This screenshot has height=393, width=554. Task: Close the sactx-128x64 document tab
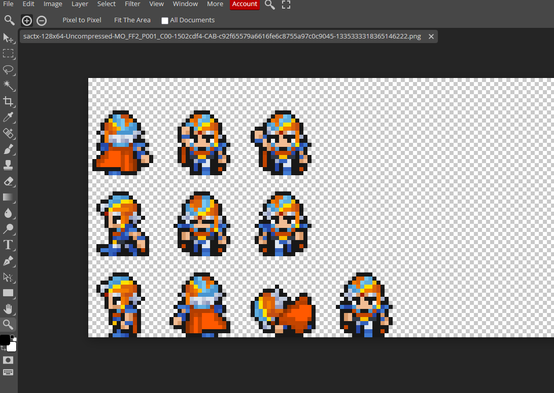click(x=431, y=36)
